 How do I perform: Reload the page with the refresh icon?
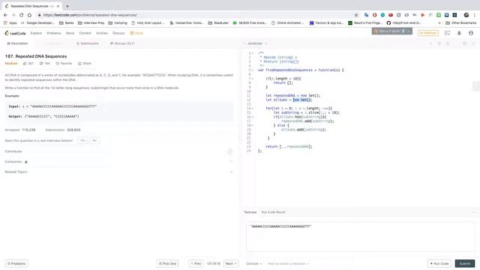click(x=22, y=15)
